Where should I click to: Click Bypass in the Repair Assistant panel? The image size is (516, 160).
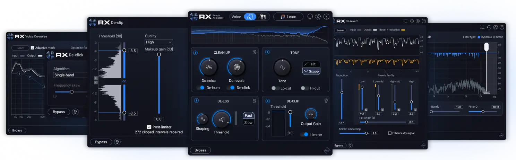coord(200,150)
